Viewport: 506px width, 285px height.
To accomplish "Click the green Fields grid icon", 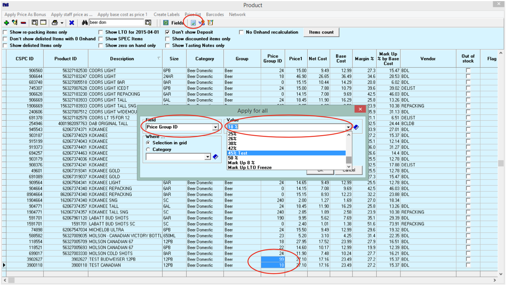I will tap(166, 23).
